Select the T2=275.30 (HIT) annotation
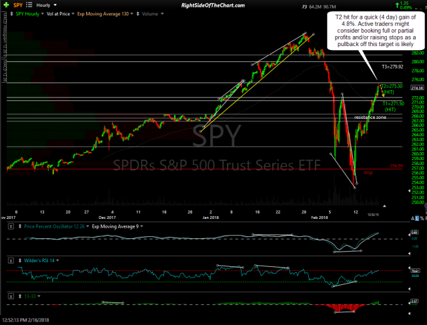This screenshot has width=427, height=325. [x=392, y=89]
